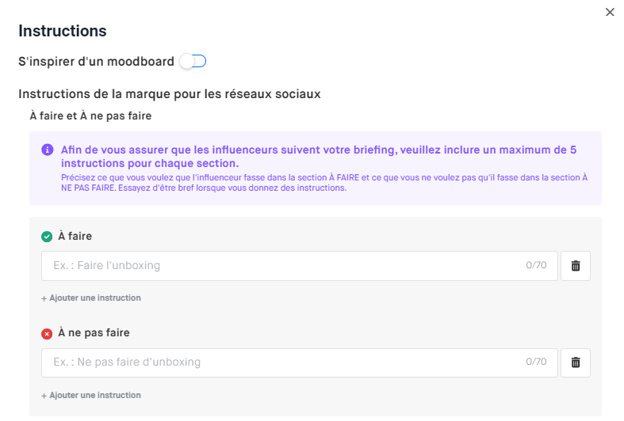Click the red cross icon beside À ne pas faire
The width and height of the screenshot is (624, 421).
(47, 333)
